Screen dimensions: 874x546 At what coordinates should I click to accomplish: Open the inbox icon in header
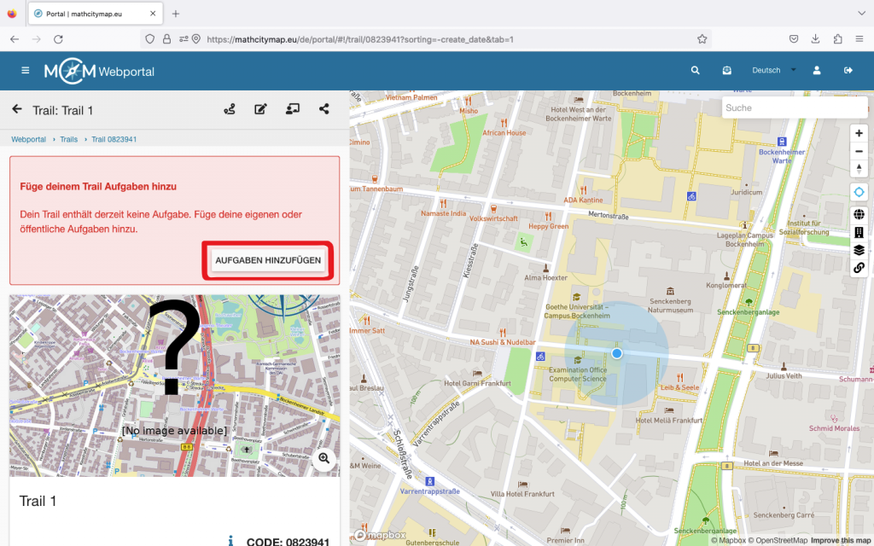coord(726,71)
